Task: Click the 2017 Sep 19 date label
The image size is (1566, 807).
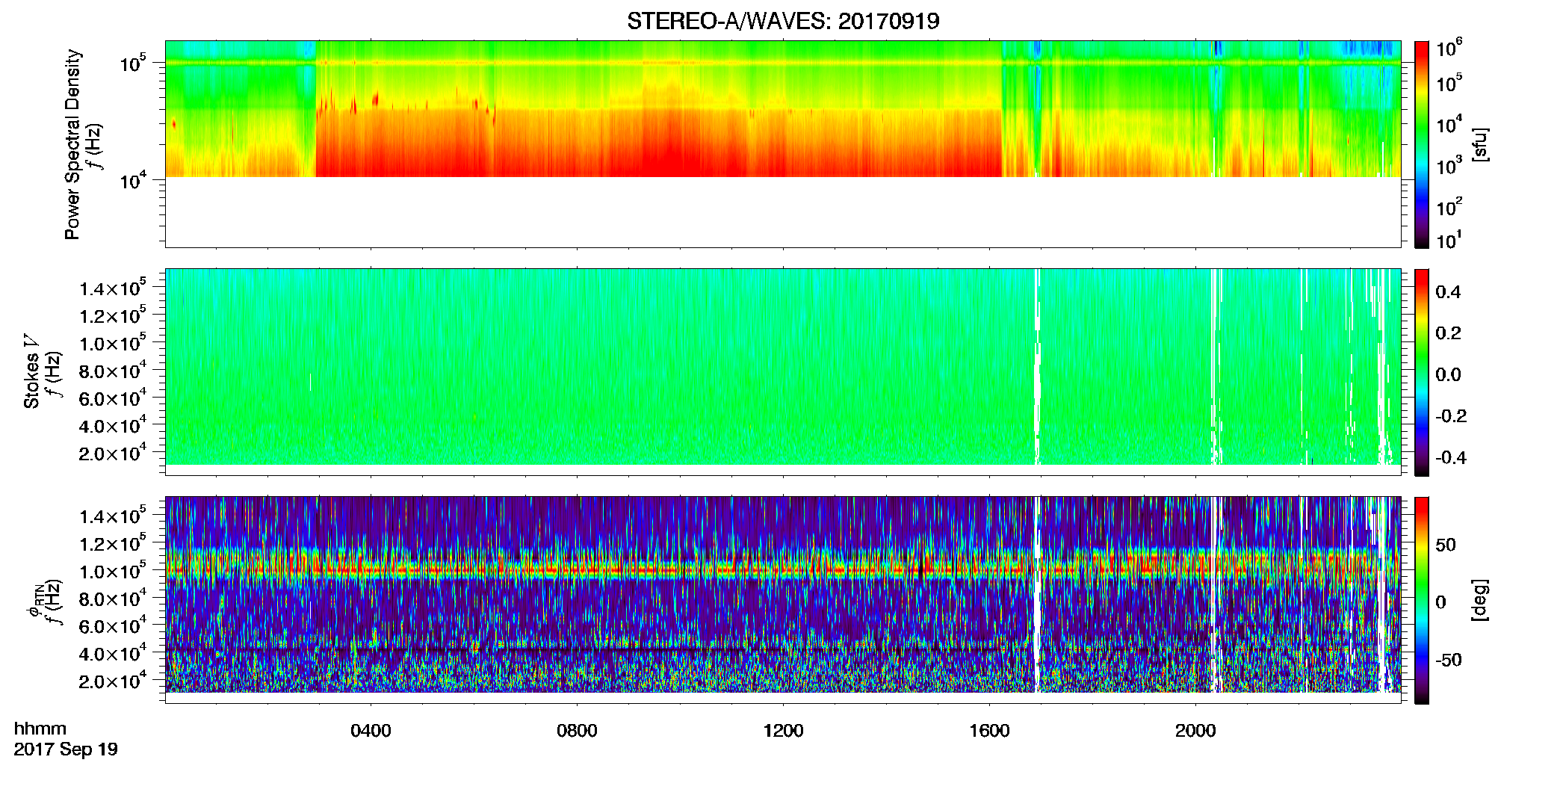Action: pos(66,749)
